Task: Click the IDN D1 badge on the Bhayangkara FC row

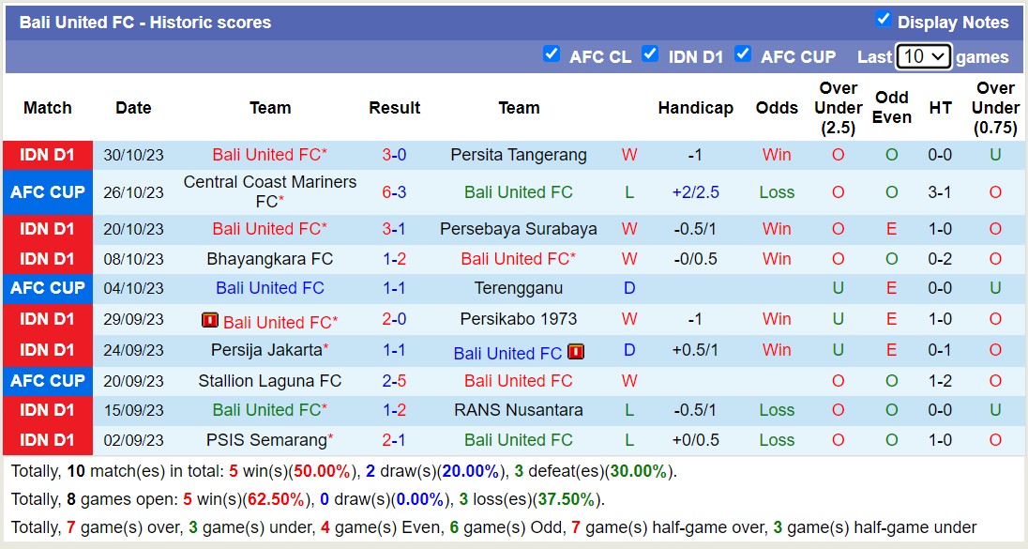Action: tap(47, 258)
